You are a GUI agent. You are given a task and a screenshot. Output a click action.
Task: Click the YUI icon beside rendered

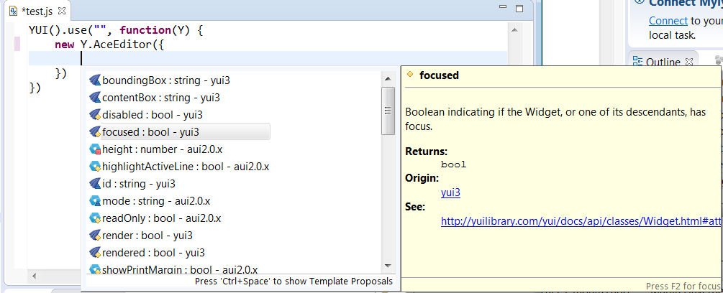95,253
